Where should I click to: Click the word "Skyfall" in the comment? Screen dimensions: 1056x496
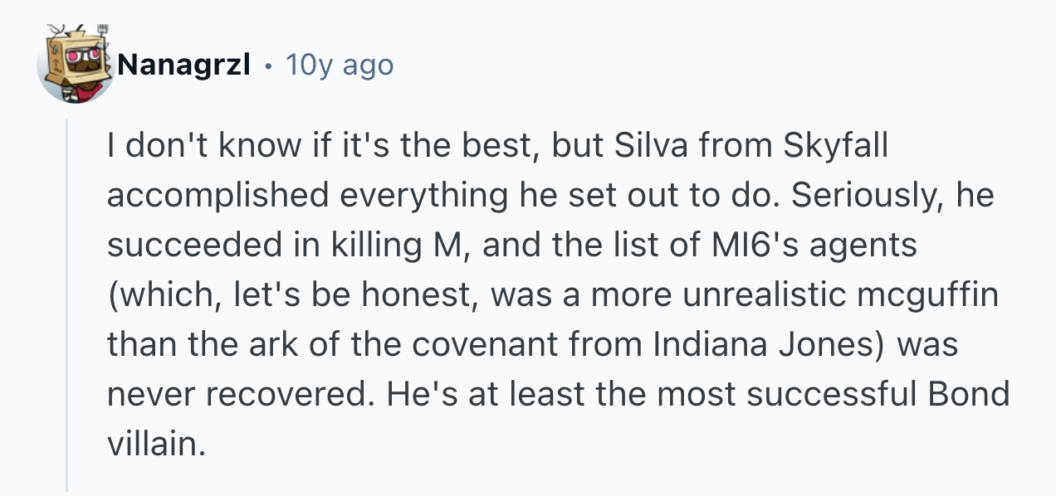835,147
